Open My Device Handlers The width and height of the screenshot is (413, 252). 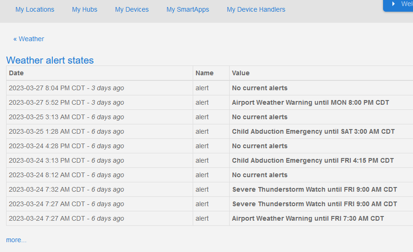[256, 9]
